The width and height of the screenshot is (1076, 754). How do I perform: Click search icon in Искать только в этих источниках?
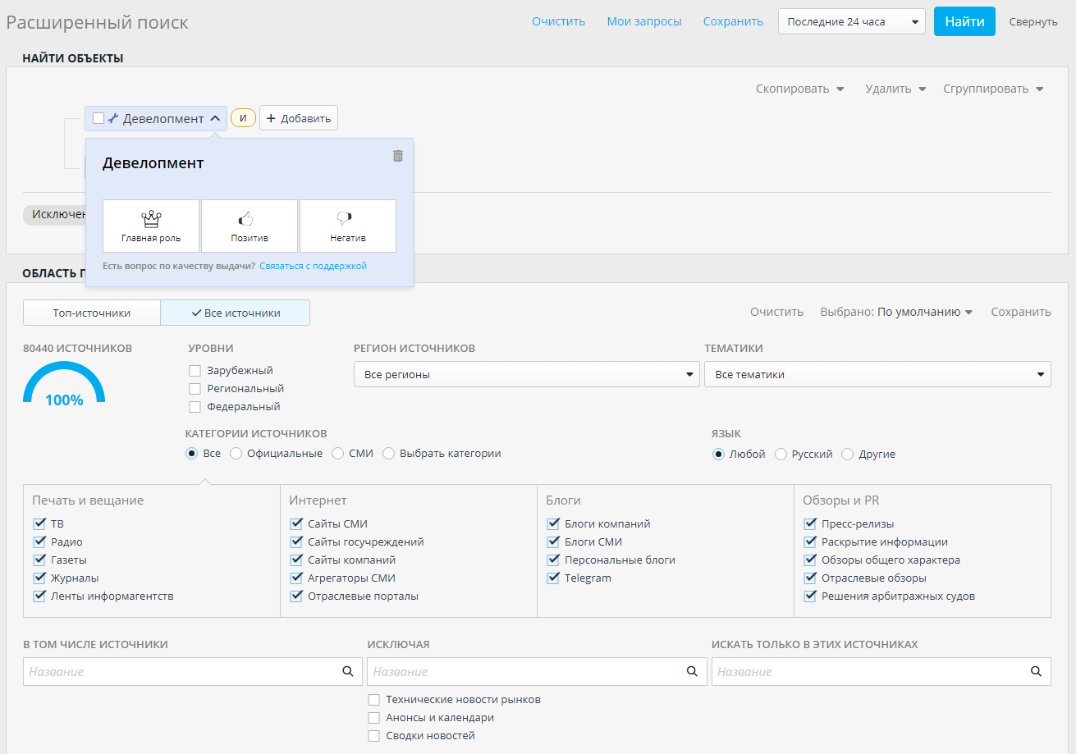1036,671
